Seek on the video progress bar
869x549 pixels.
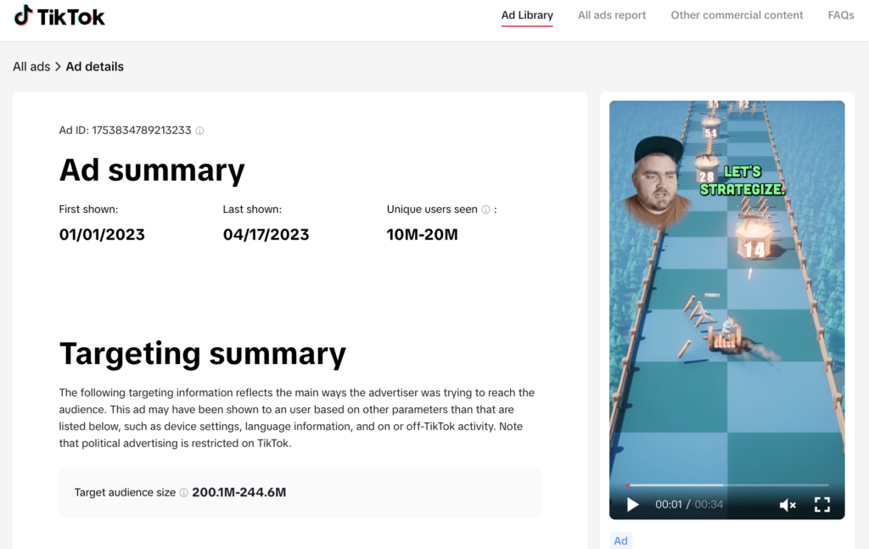(x=727, y=485)
